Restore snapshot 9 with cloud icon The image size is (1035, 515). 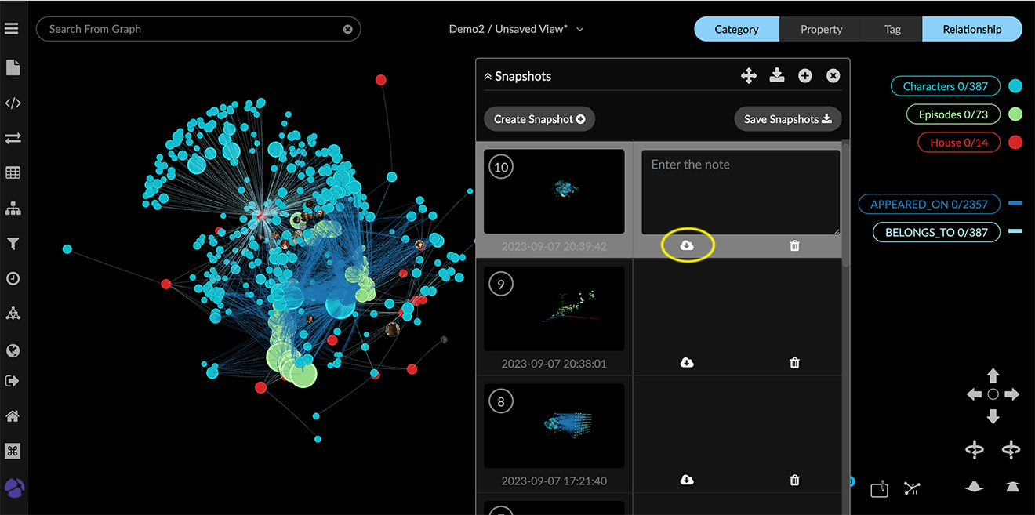(687, 363)
